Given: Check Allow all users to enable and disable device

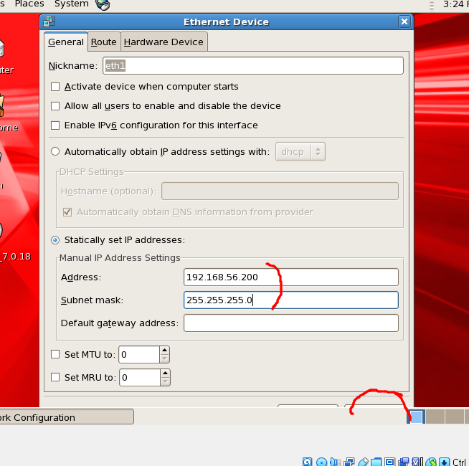Looking at the screenshot, I should (x=55, y=106).
